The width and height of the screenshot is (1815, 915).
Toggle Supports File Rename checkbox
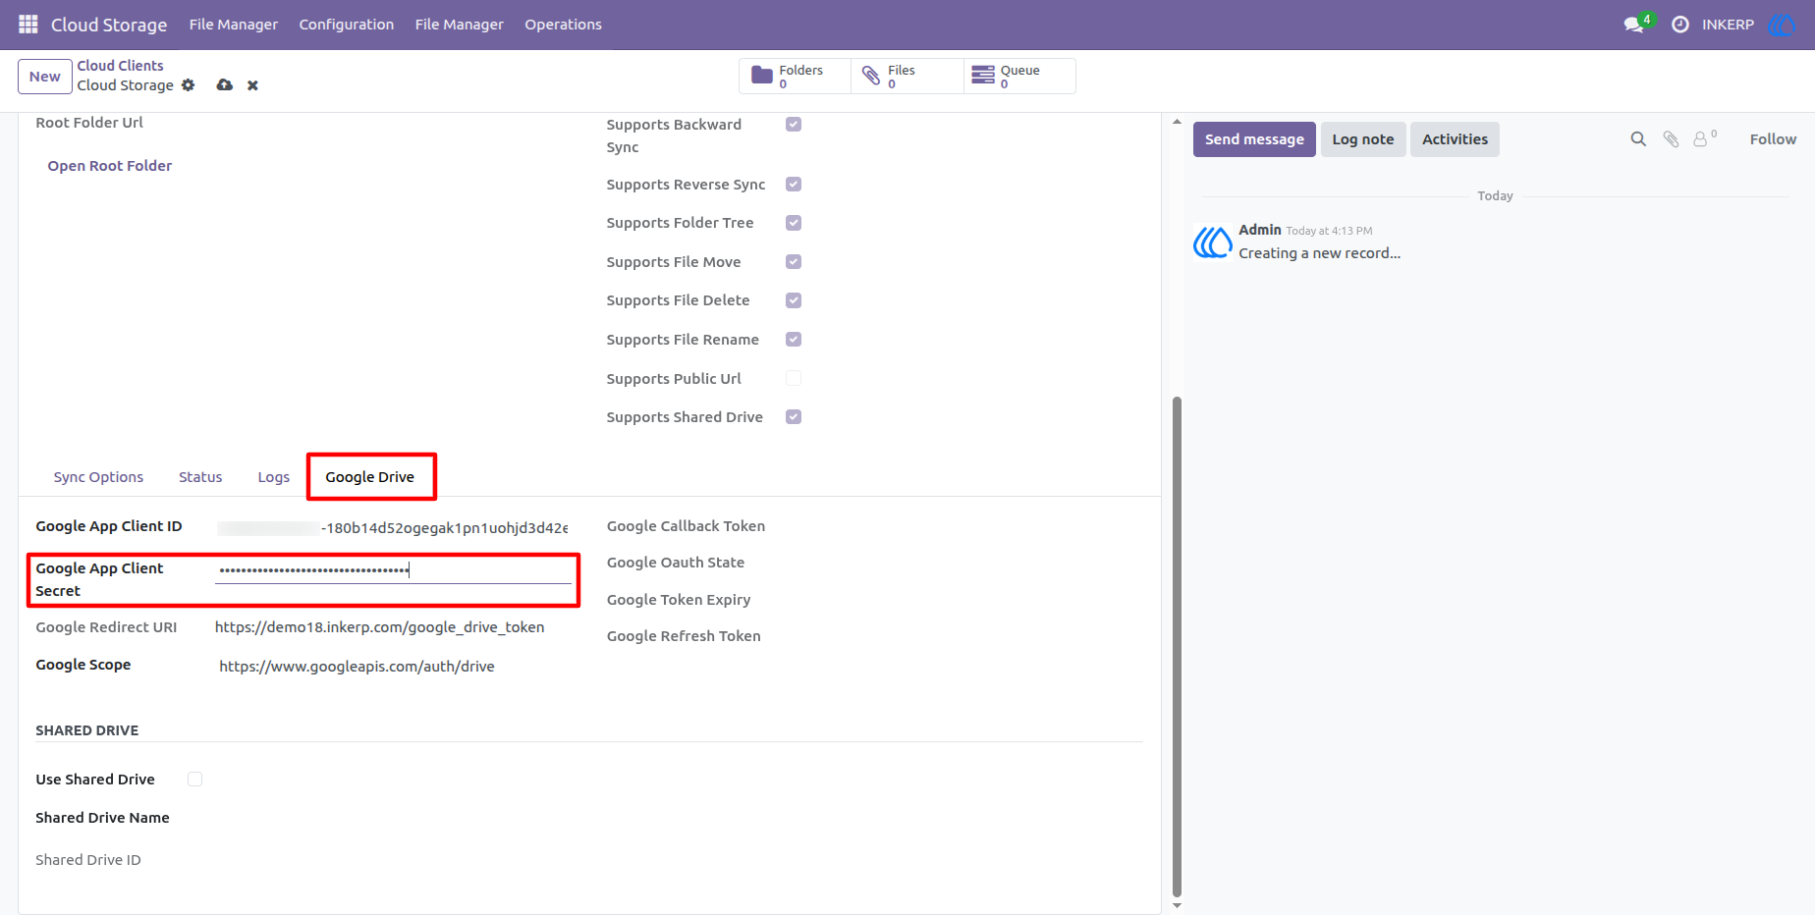794,340
